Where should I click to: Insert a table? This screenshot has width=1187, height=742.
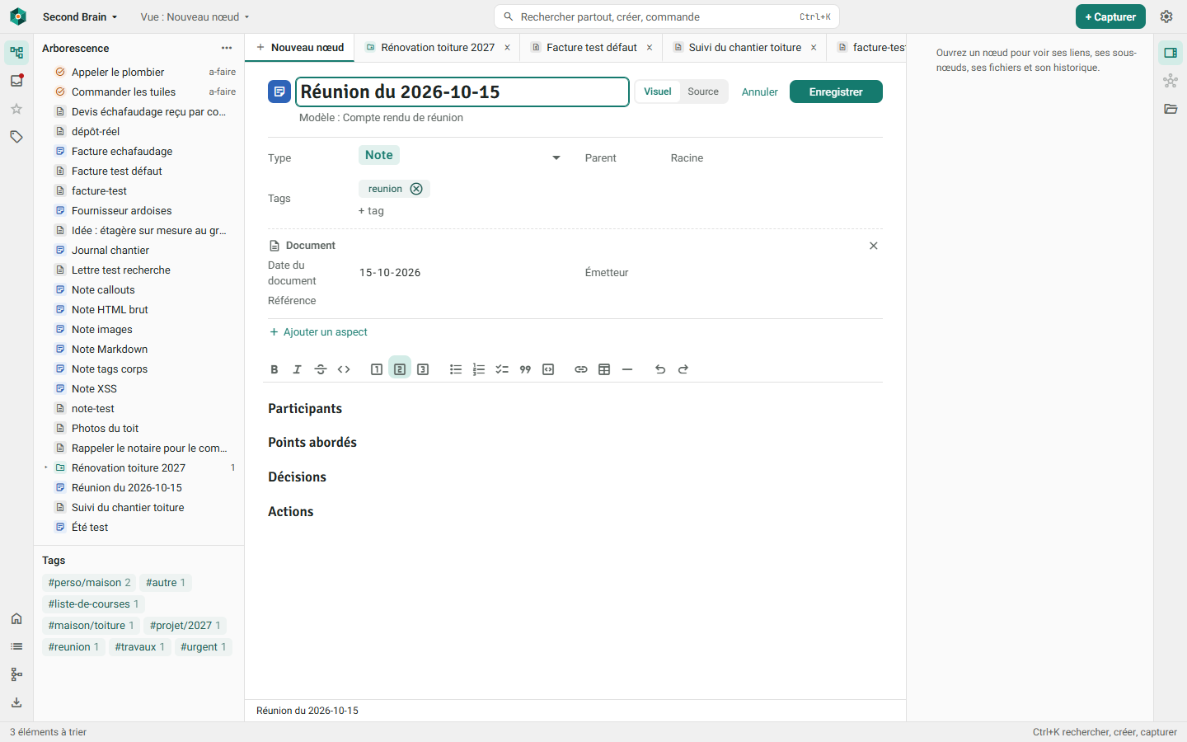(604, 369)
